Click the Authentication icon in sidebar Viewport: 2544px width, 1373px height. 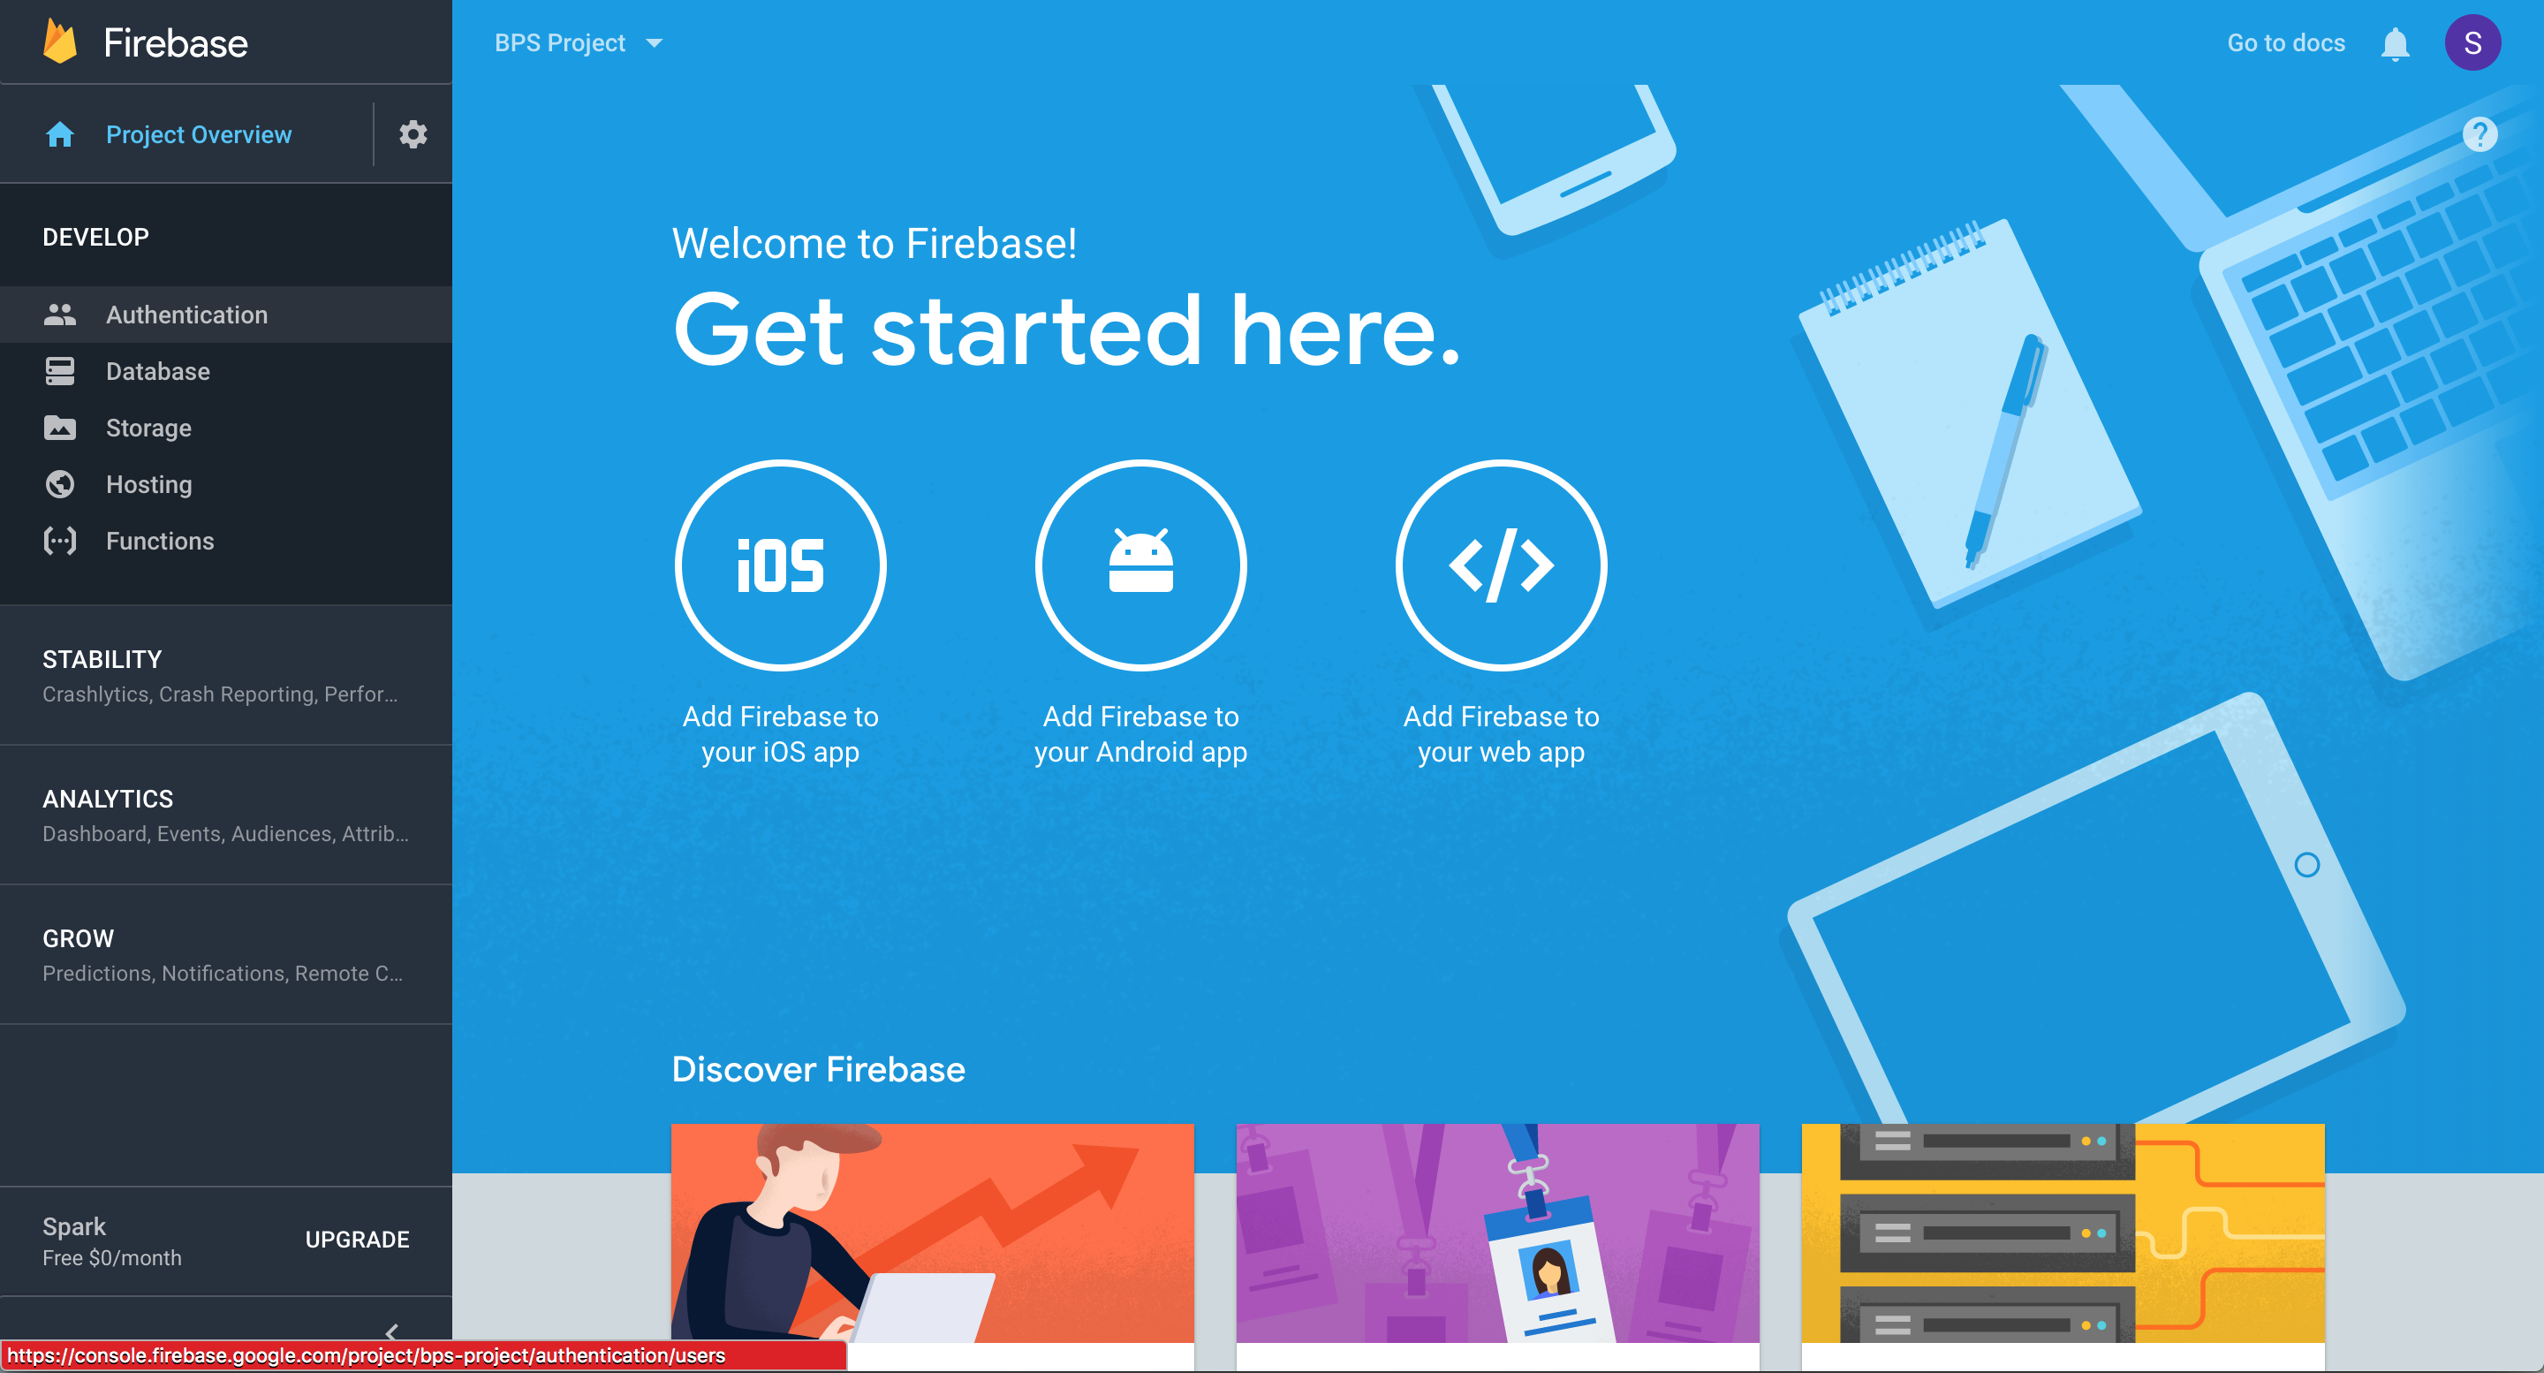pyautogui.click(x=57, y=315)
